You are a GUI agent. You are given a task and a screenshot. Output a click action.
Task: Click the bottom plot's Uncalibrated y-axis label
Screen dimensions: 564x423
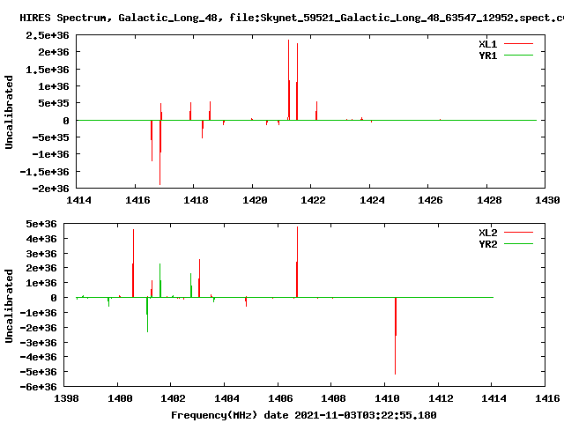(9, 306)
